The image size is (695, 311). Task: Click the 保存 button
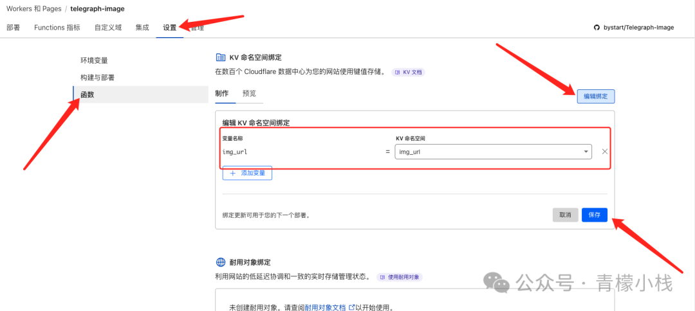click(595, 215)
